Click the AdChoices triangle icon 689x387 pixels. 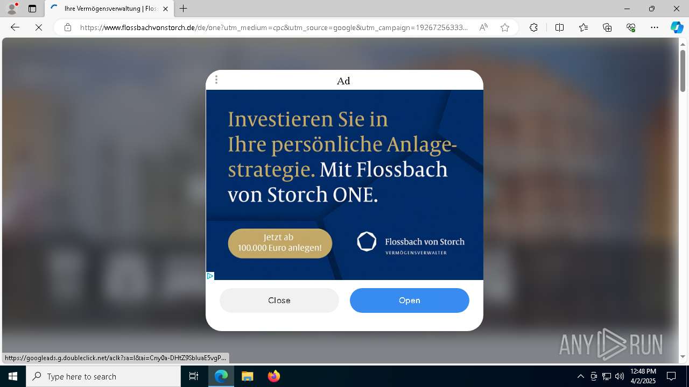click(x=210, y=276)
